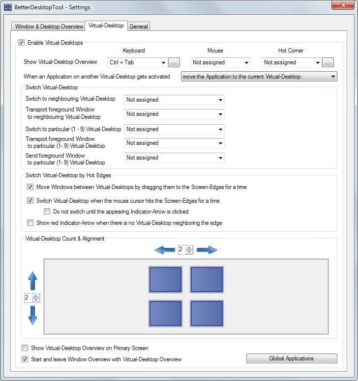Click the Global Applications button
Viewport: 358px width, 381px height.
pos(292,358)
